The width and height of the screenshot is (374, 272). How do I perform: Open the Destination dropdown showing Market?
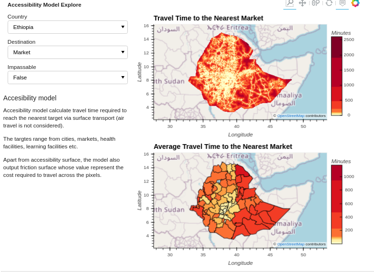tap(68, 52)
